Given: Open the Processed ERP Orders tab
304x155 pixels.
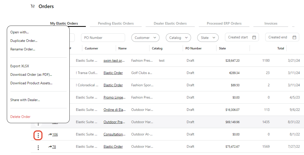Looking at the screenshot, I should pyautogui.click(x=224, y=23).
